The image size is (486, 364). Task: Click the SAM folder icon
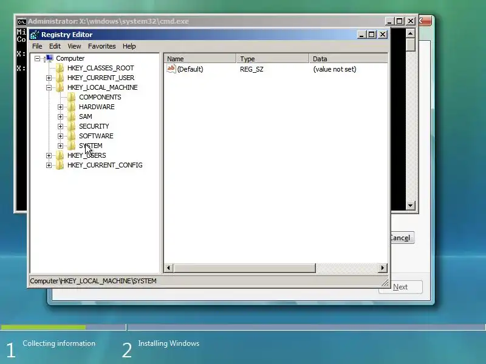tap(71, 116)
